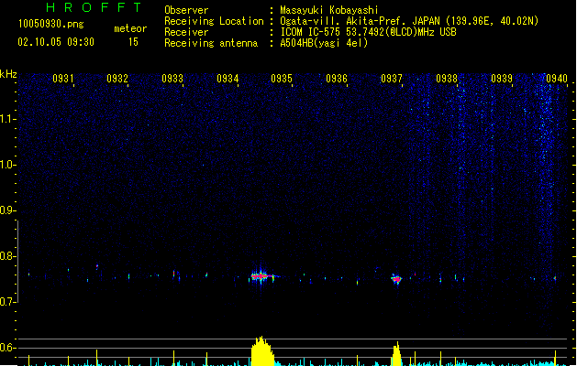This screenshot has width=577, height=366.
Task: Click the kHz axis unit label
Action: pos(8,74)
